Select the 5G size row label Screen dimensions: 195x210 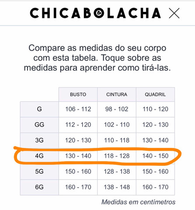pyautogui.click(x=39, y=171)
